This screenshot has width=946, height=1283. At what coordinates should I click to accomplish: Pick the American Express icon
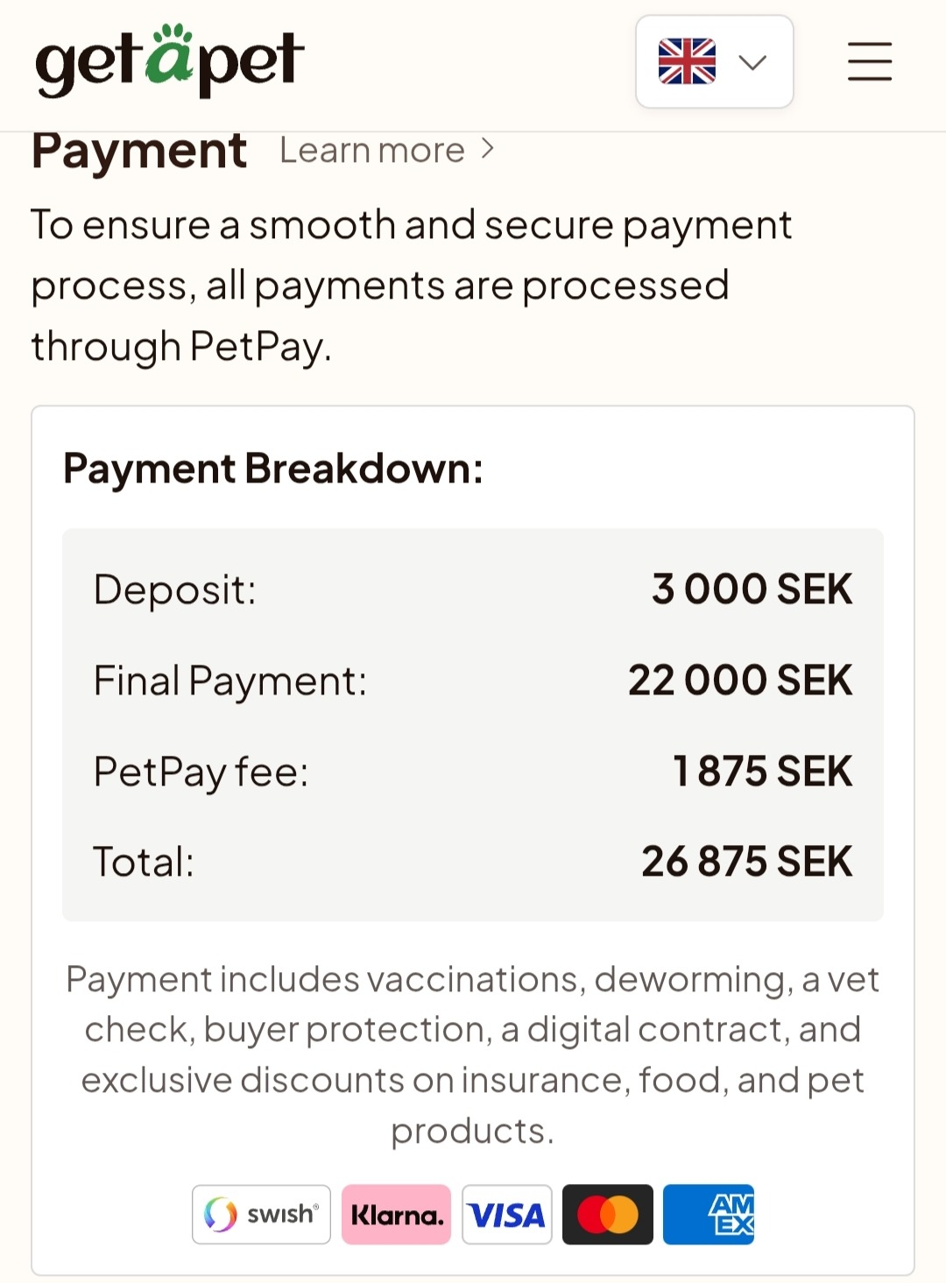click(709, 1215)
